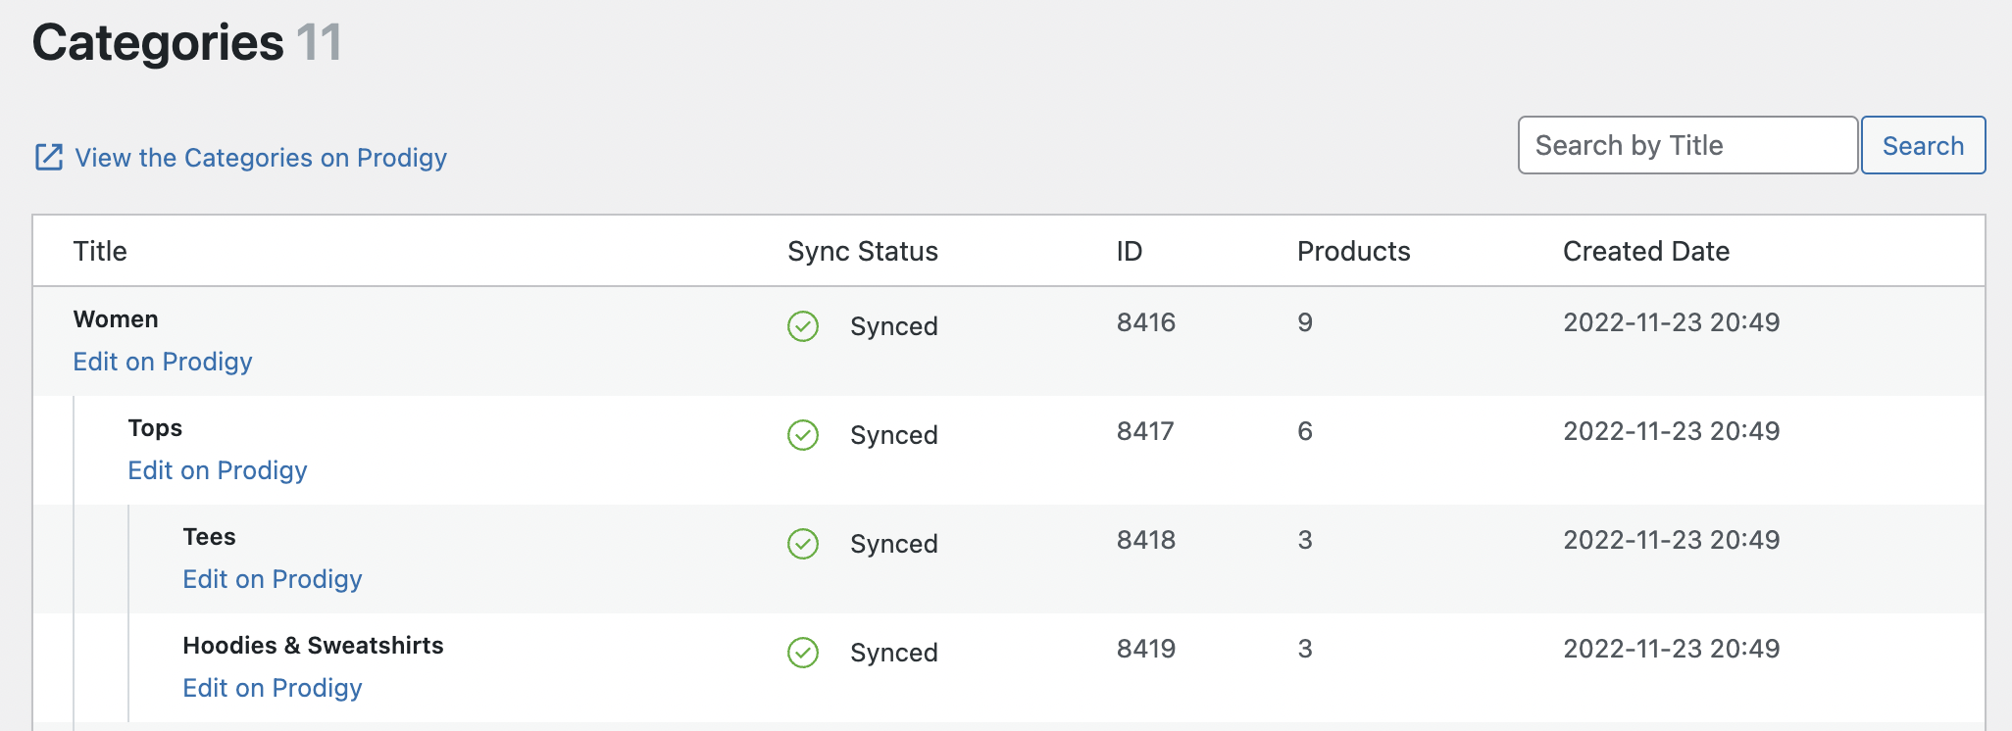Click the synced checkmark icon in Tees row
The width and height of the screenshot is (2012, 731).
point(803,544)
